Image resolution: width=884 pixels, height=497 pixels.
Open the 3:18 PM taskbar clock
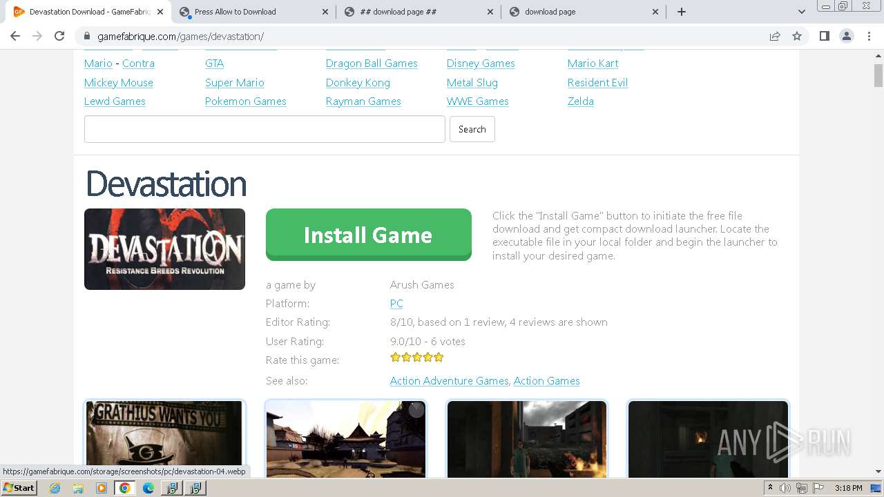click(848, 488)
